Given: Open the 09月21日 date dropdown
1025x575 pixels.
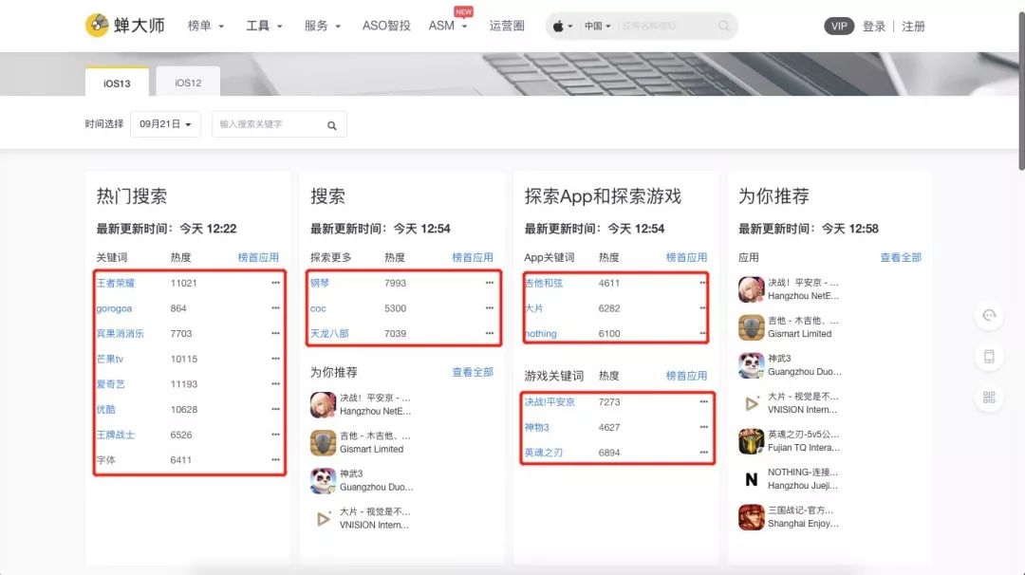Looking at the screenshot, I should (165, 124).
